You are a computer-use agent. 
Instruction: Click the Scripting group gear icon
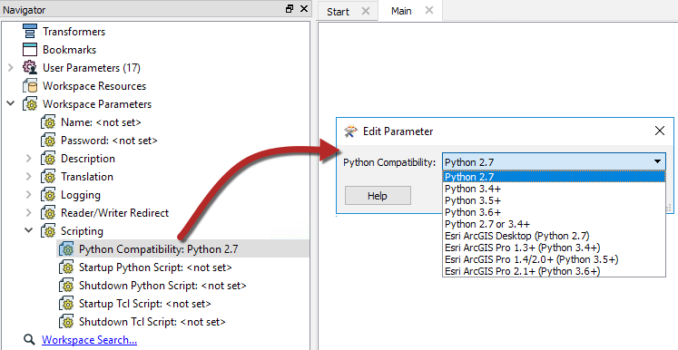[48, 231]
